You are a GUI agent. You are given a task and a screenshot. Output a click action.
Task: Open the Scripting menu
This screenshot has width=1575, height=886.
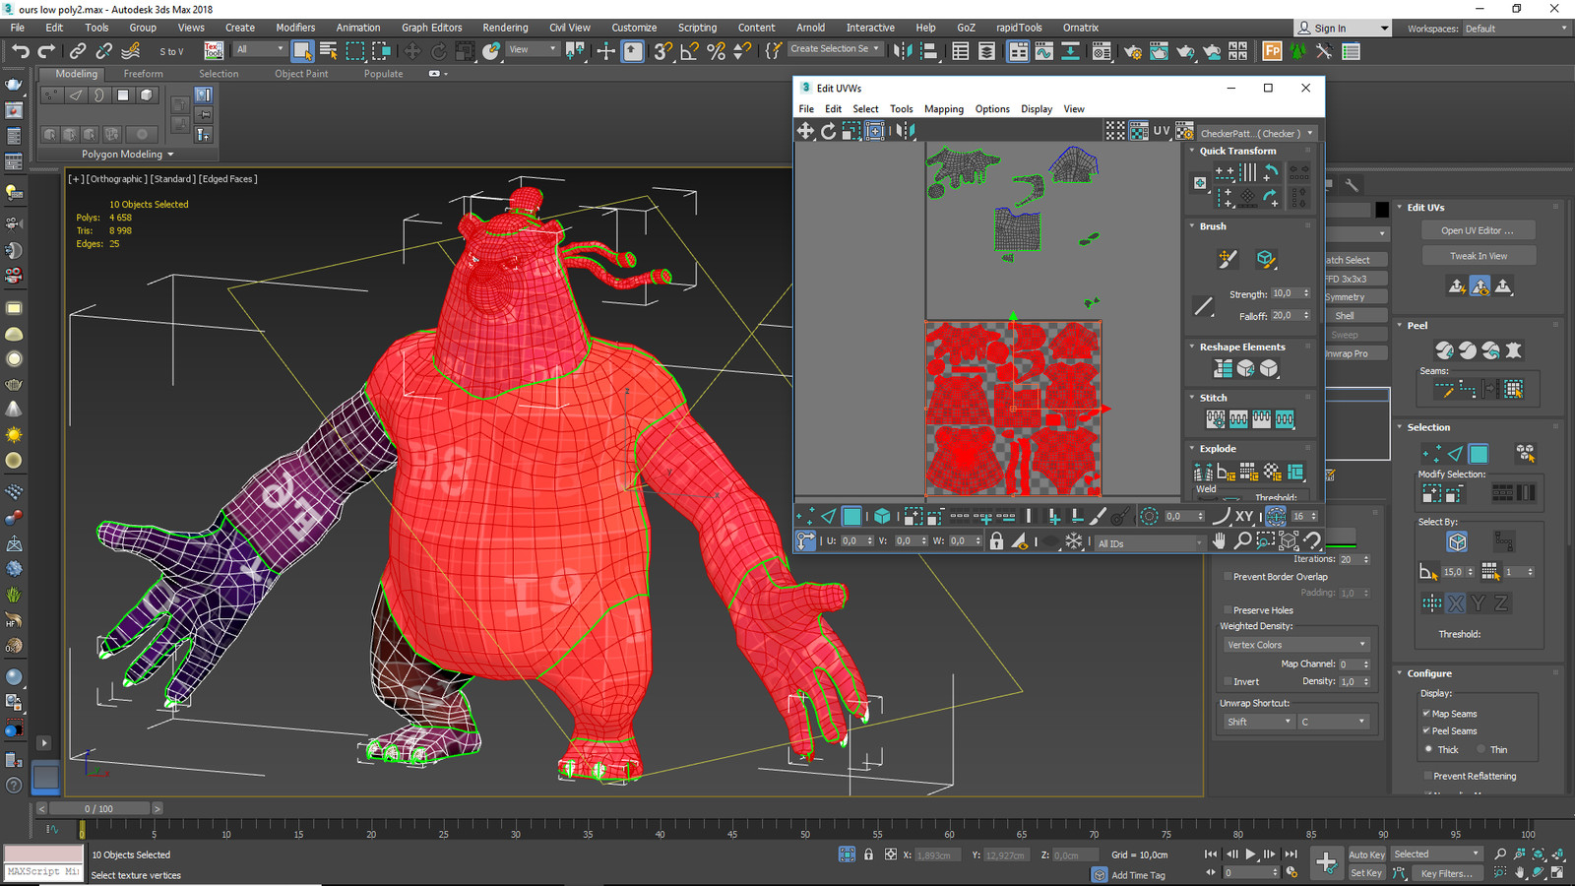tap(697, 28)
